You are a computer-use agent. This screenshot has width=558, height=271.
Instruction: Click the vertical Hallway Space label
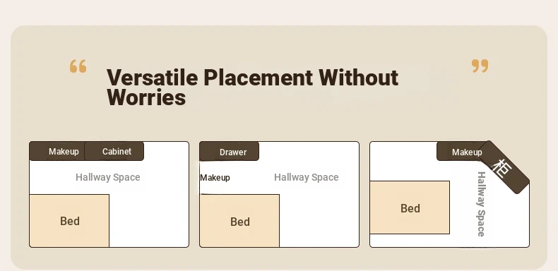(481, 204)
